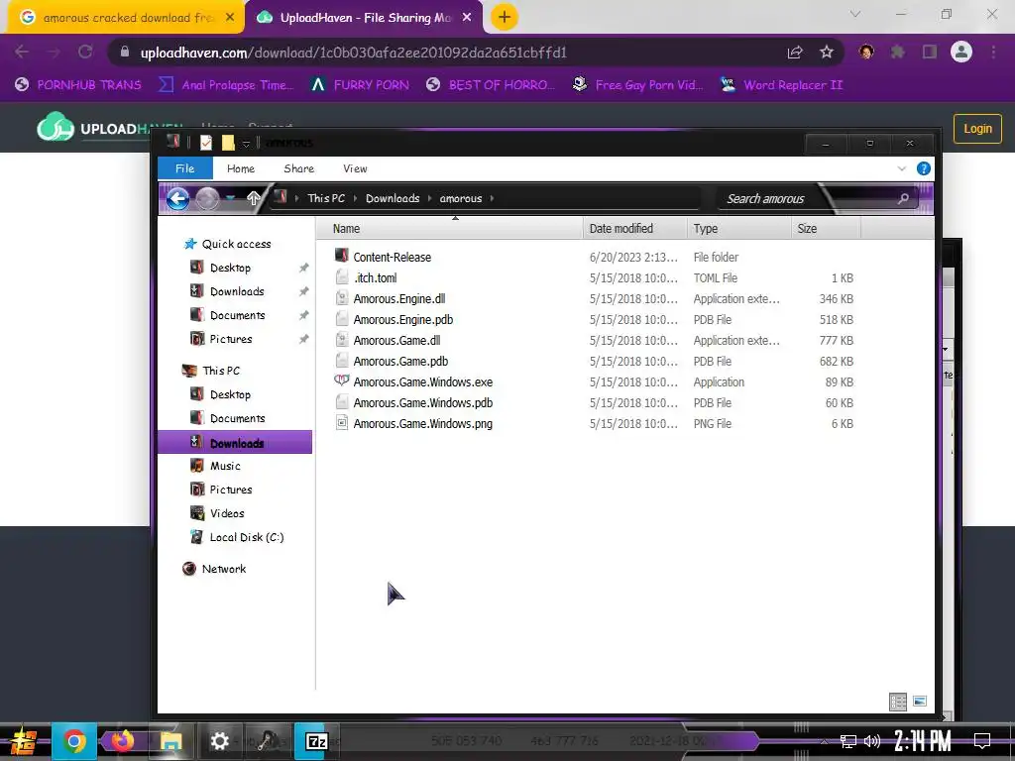The width and height of the screenshot is (1015, 761).
Task: Select Amorous.Game.Windows.png file icon
Action: 342,423
